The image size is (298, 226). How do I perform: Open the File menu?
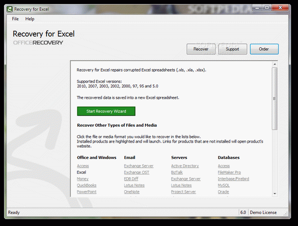[15, 19]
